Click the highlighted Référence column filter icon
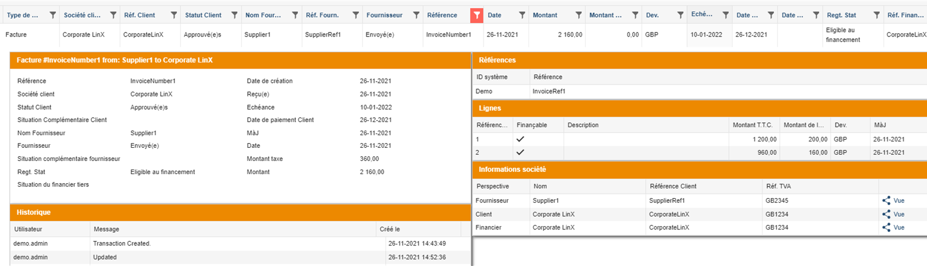This screenshot has height=266, width=927. click(x=476, y=15)
